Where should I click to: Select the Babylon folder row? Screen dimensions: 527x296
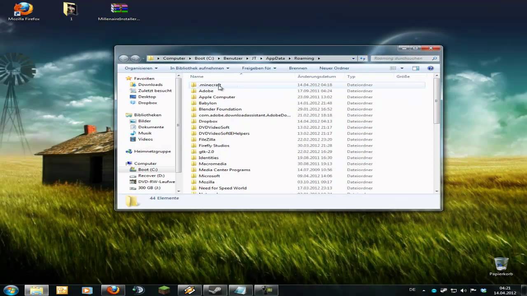(308, 103)
